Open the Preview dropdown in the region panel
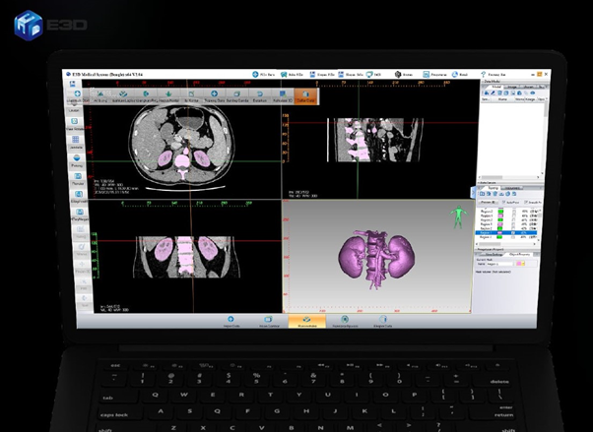 tap(489, 203)
